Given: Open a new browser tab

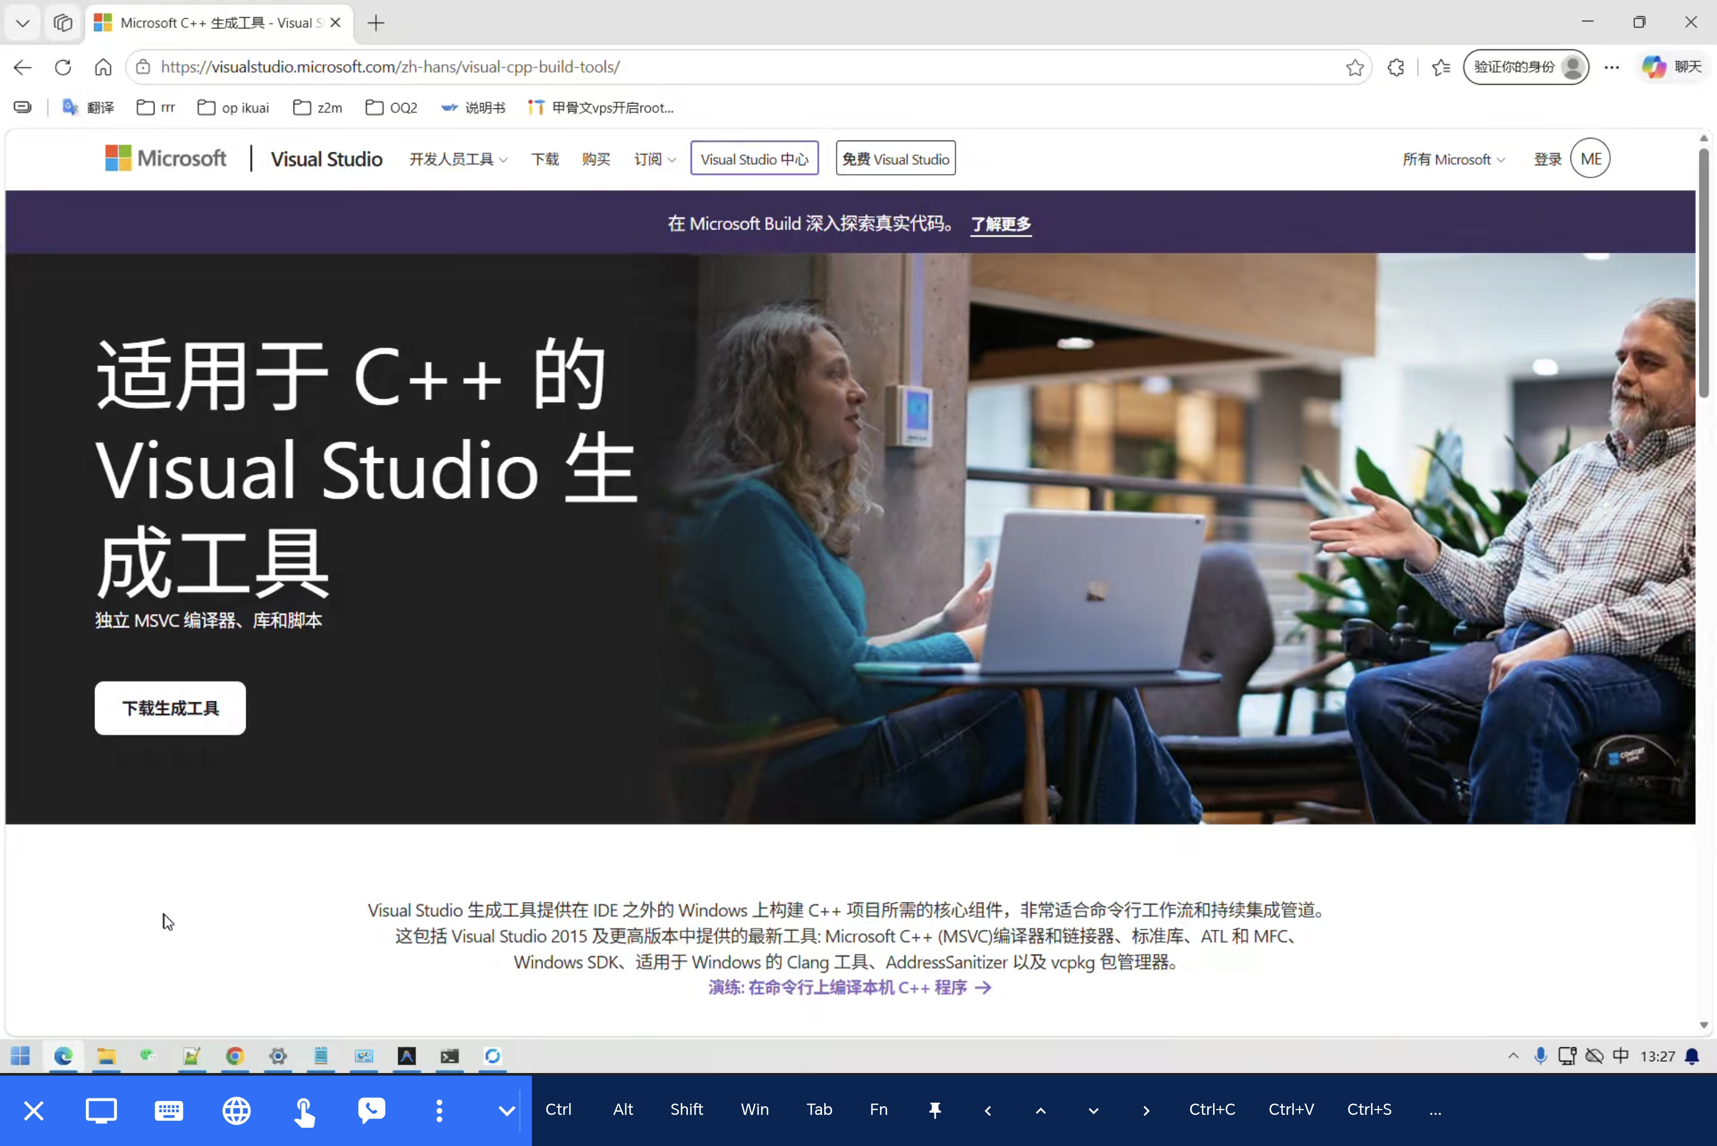Looking at the screenshot, I should [x=376, y=23].
